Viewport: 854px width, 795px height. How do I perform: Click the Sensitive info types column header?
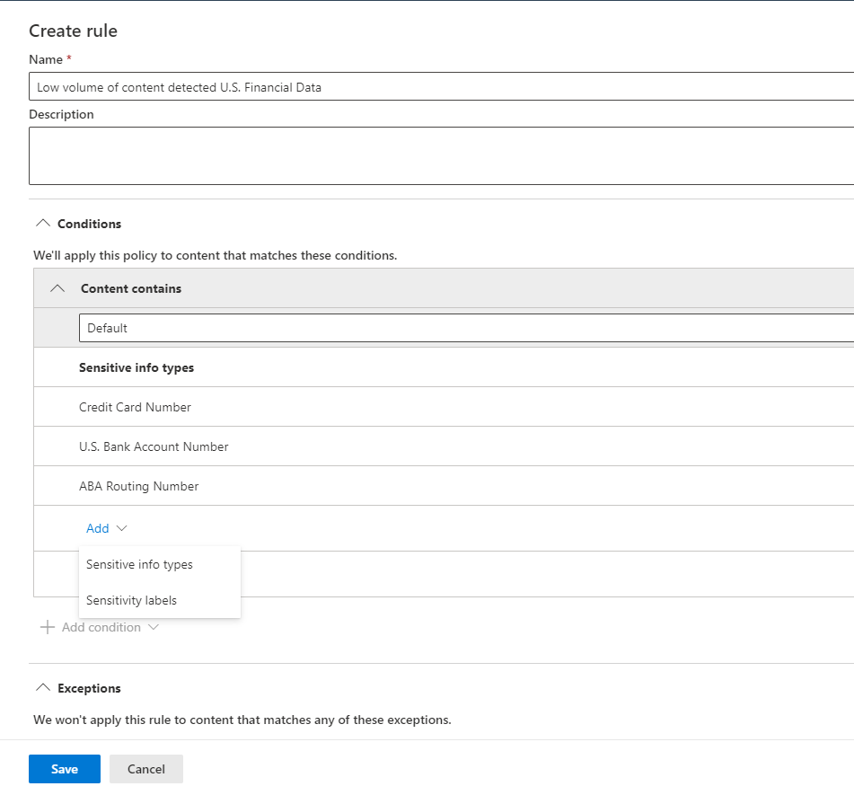tap(136, 367)
